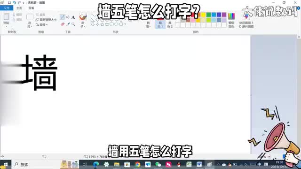Viewport: 301px width, 169px height.
Task: Pick the turquoise blue color swatch
Action: (214, 15)
